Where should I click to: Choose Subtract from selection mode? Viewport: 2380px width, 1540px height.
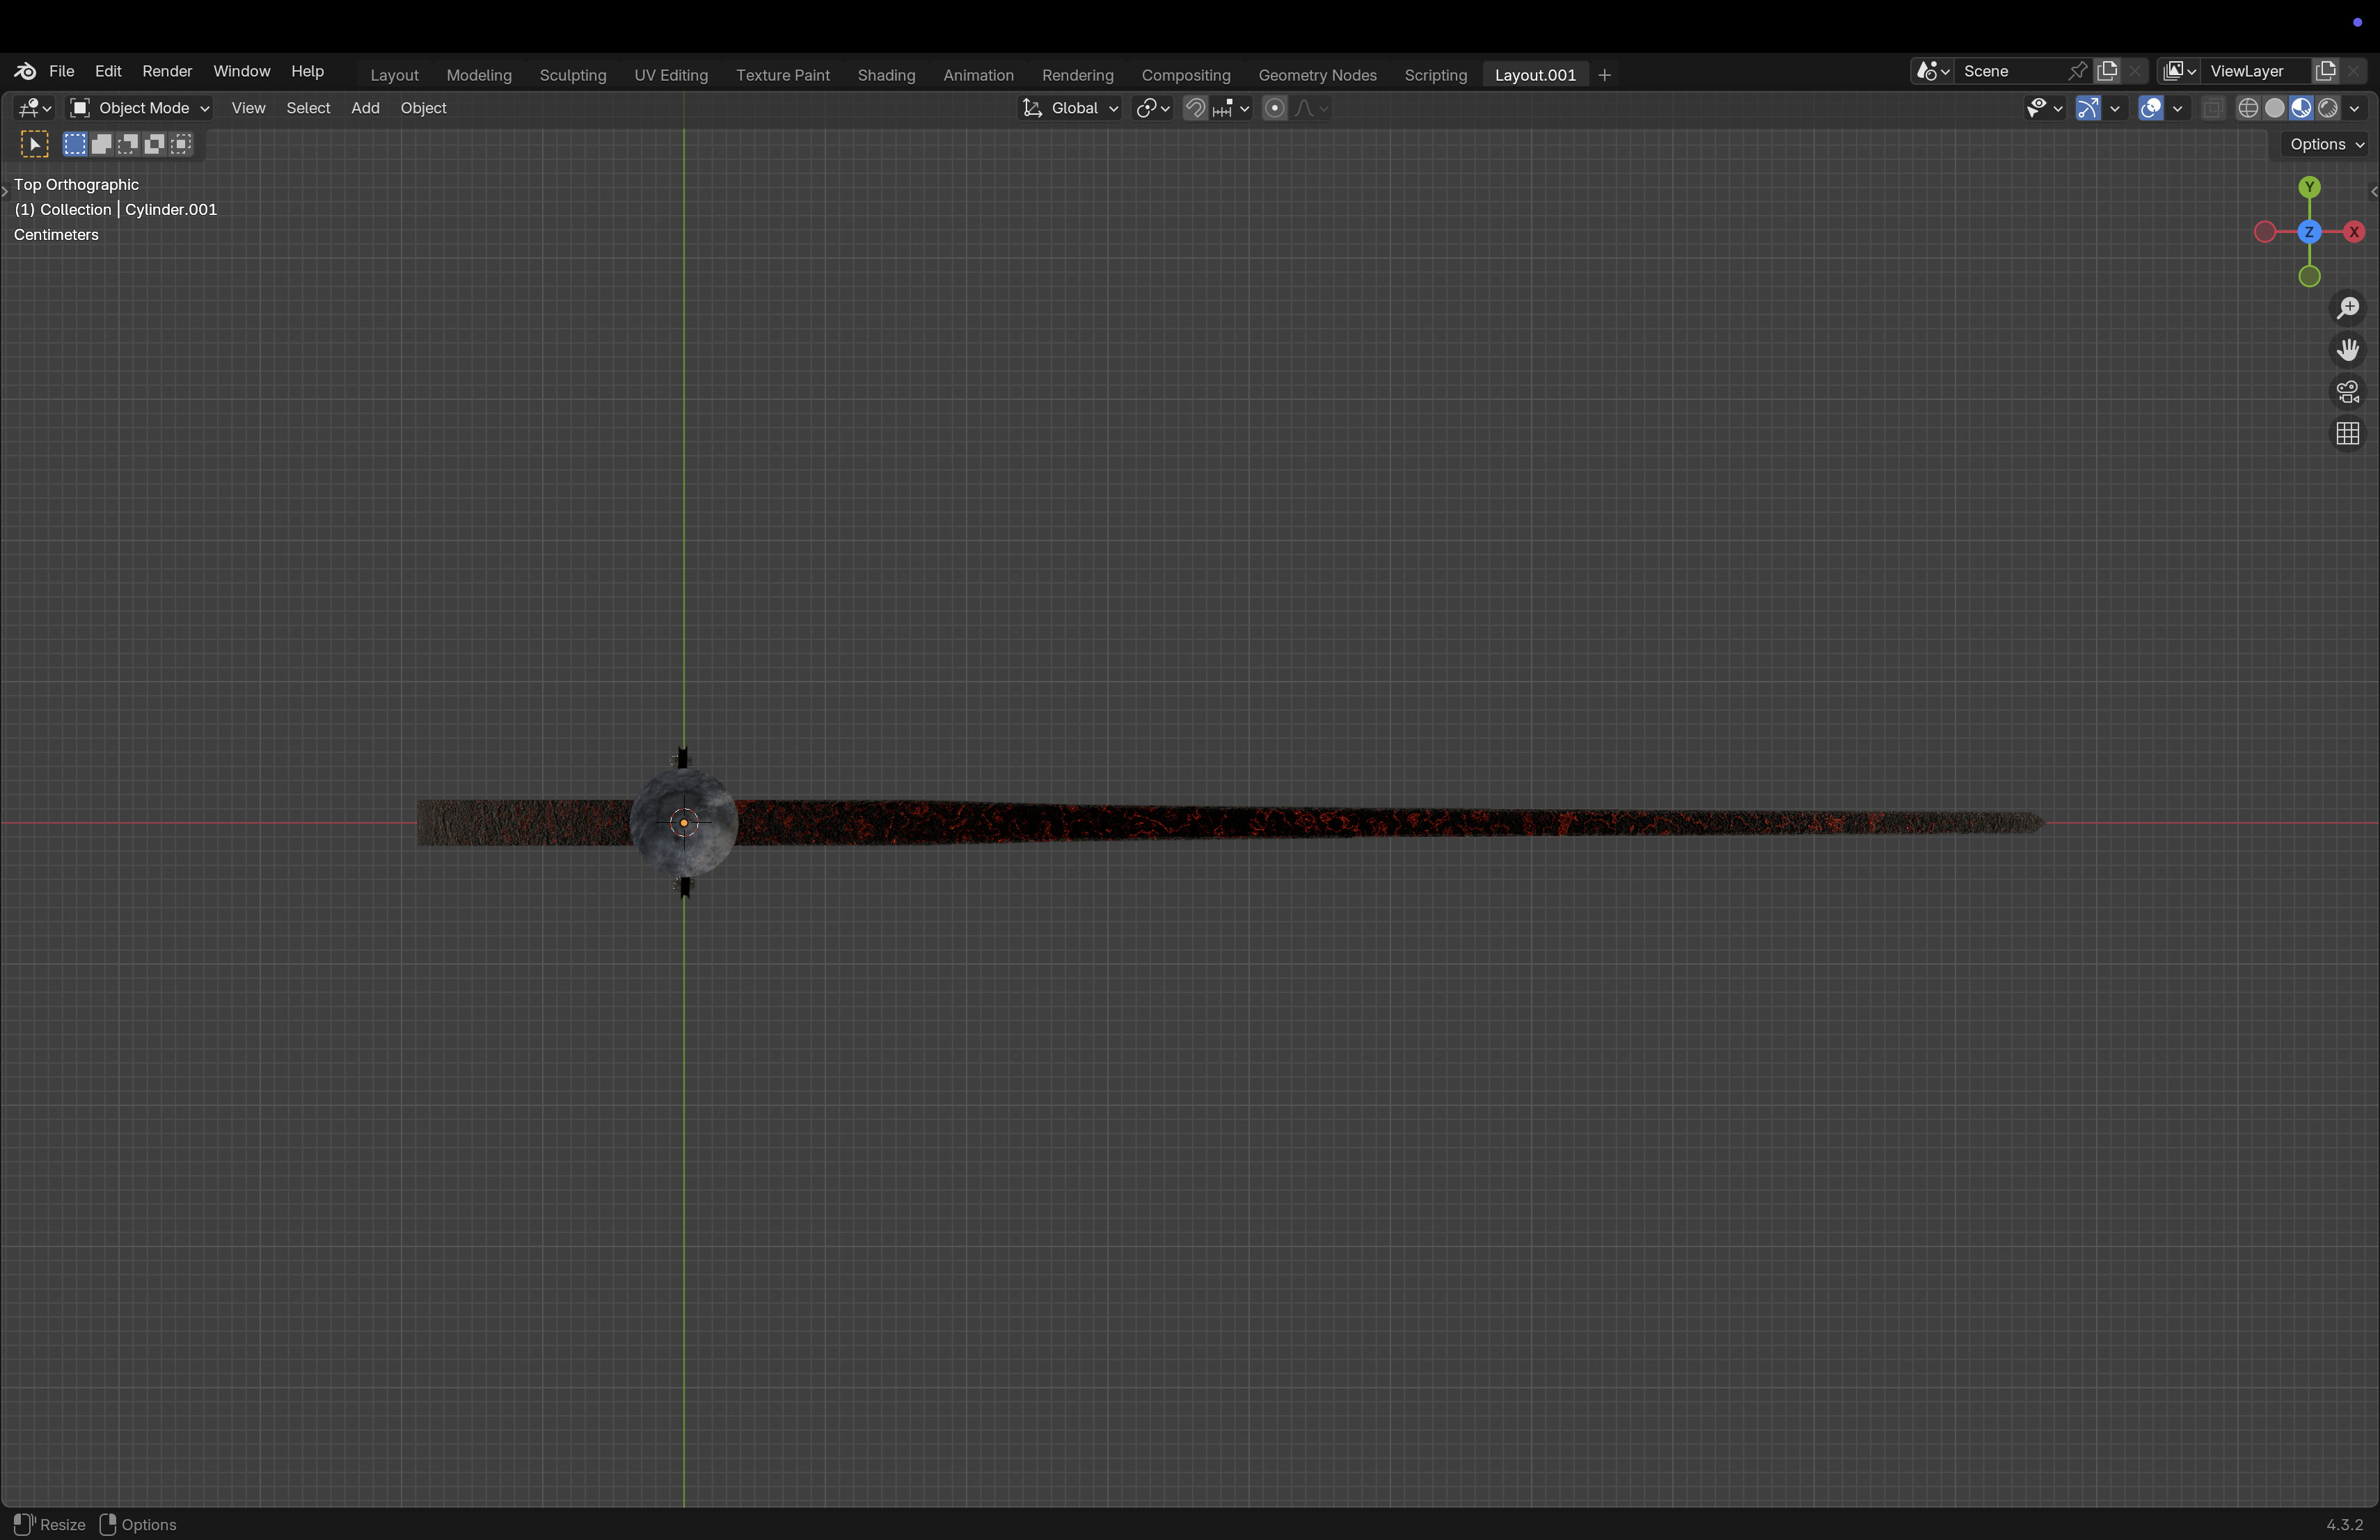click(128, 144)
